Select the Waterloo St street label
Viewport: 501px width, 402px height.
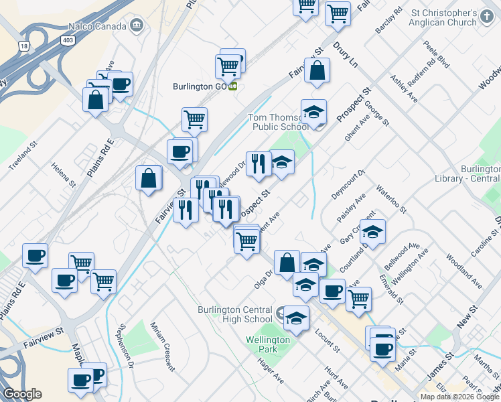click(x=391, y=199)
